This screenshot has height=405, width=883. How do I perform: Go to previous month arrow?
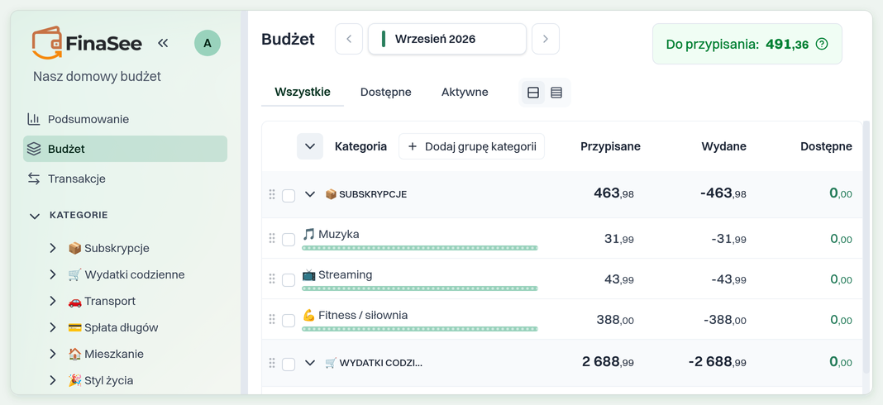[349, 39]
